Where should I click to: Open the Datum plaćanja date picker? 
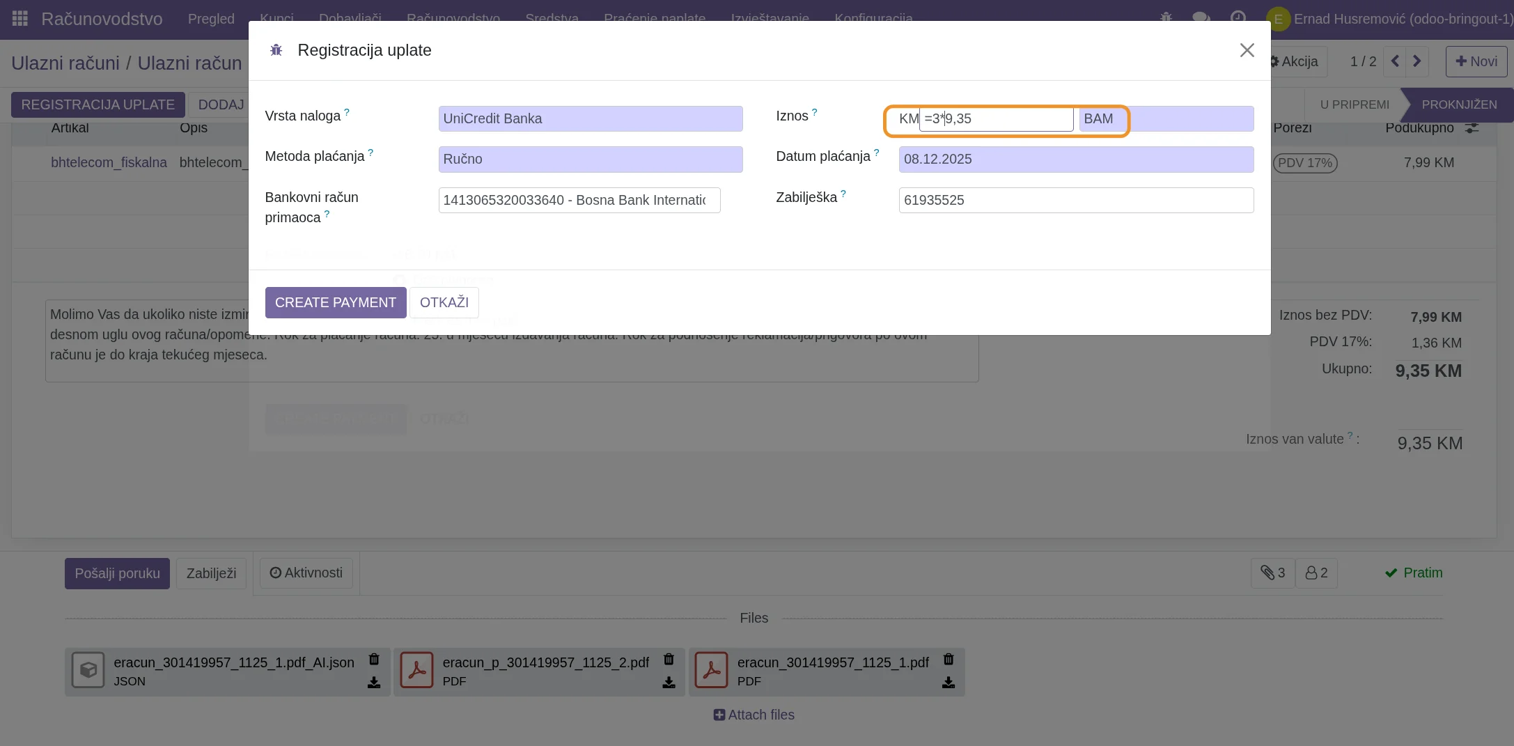tap(1076, 159)
